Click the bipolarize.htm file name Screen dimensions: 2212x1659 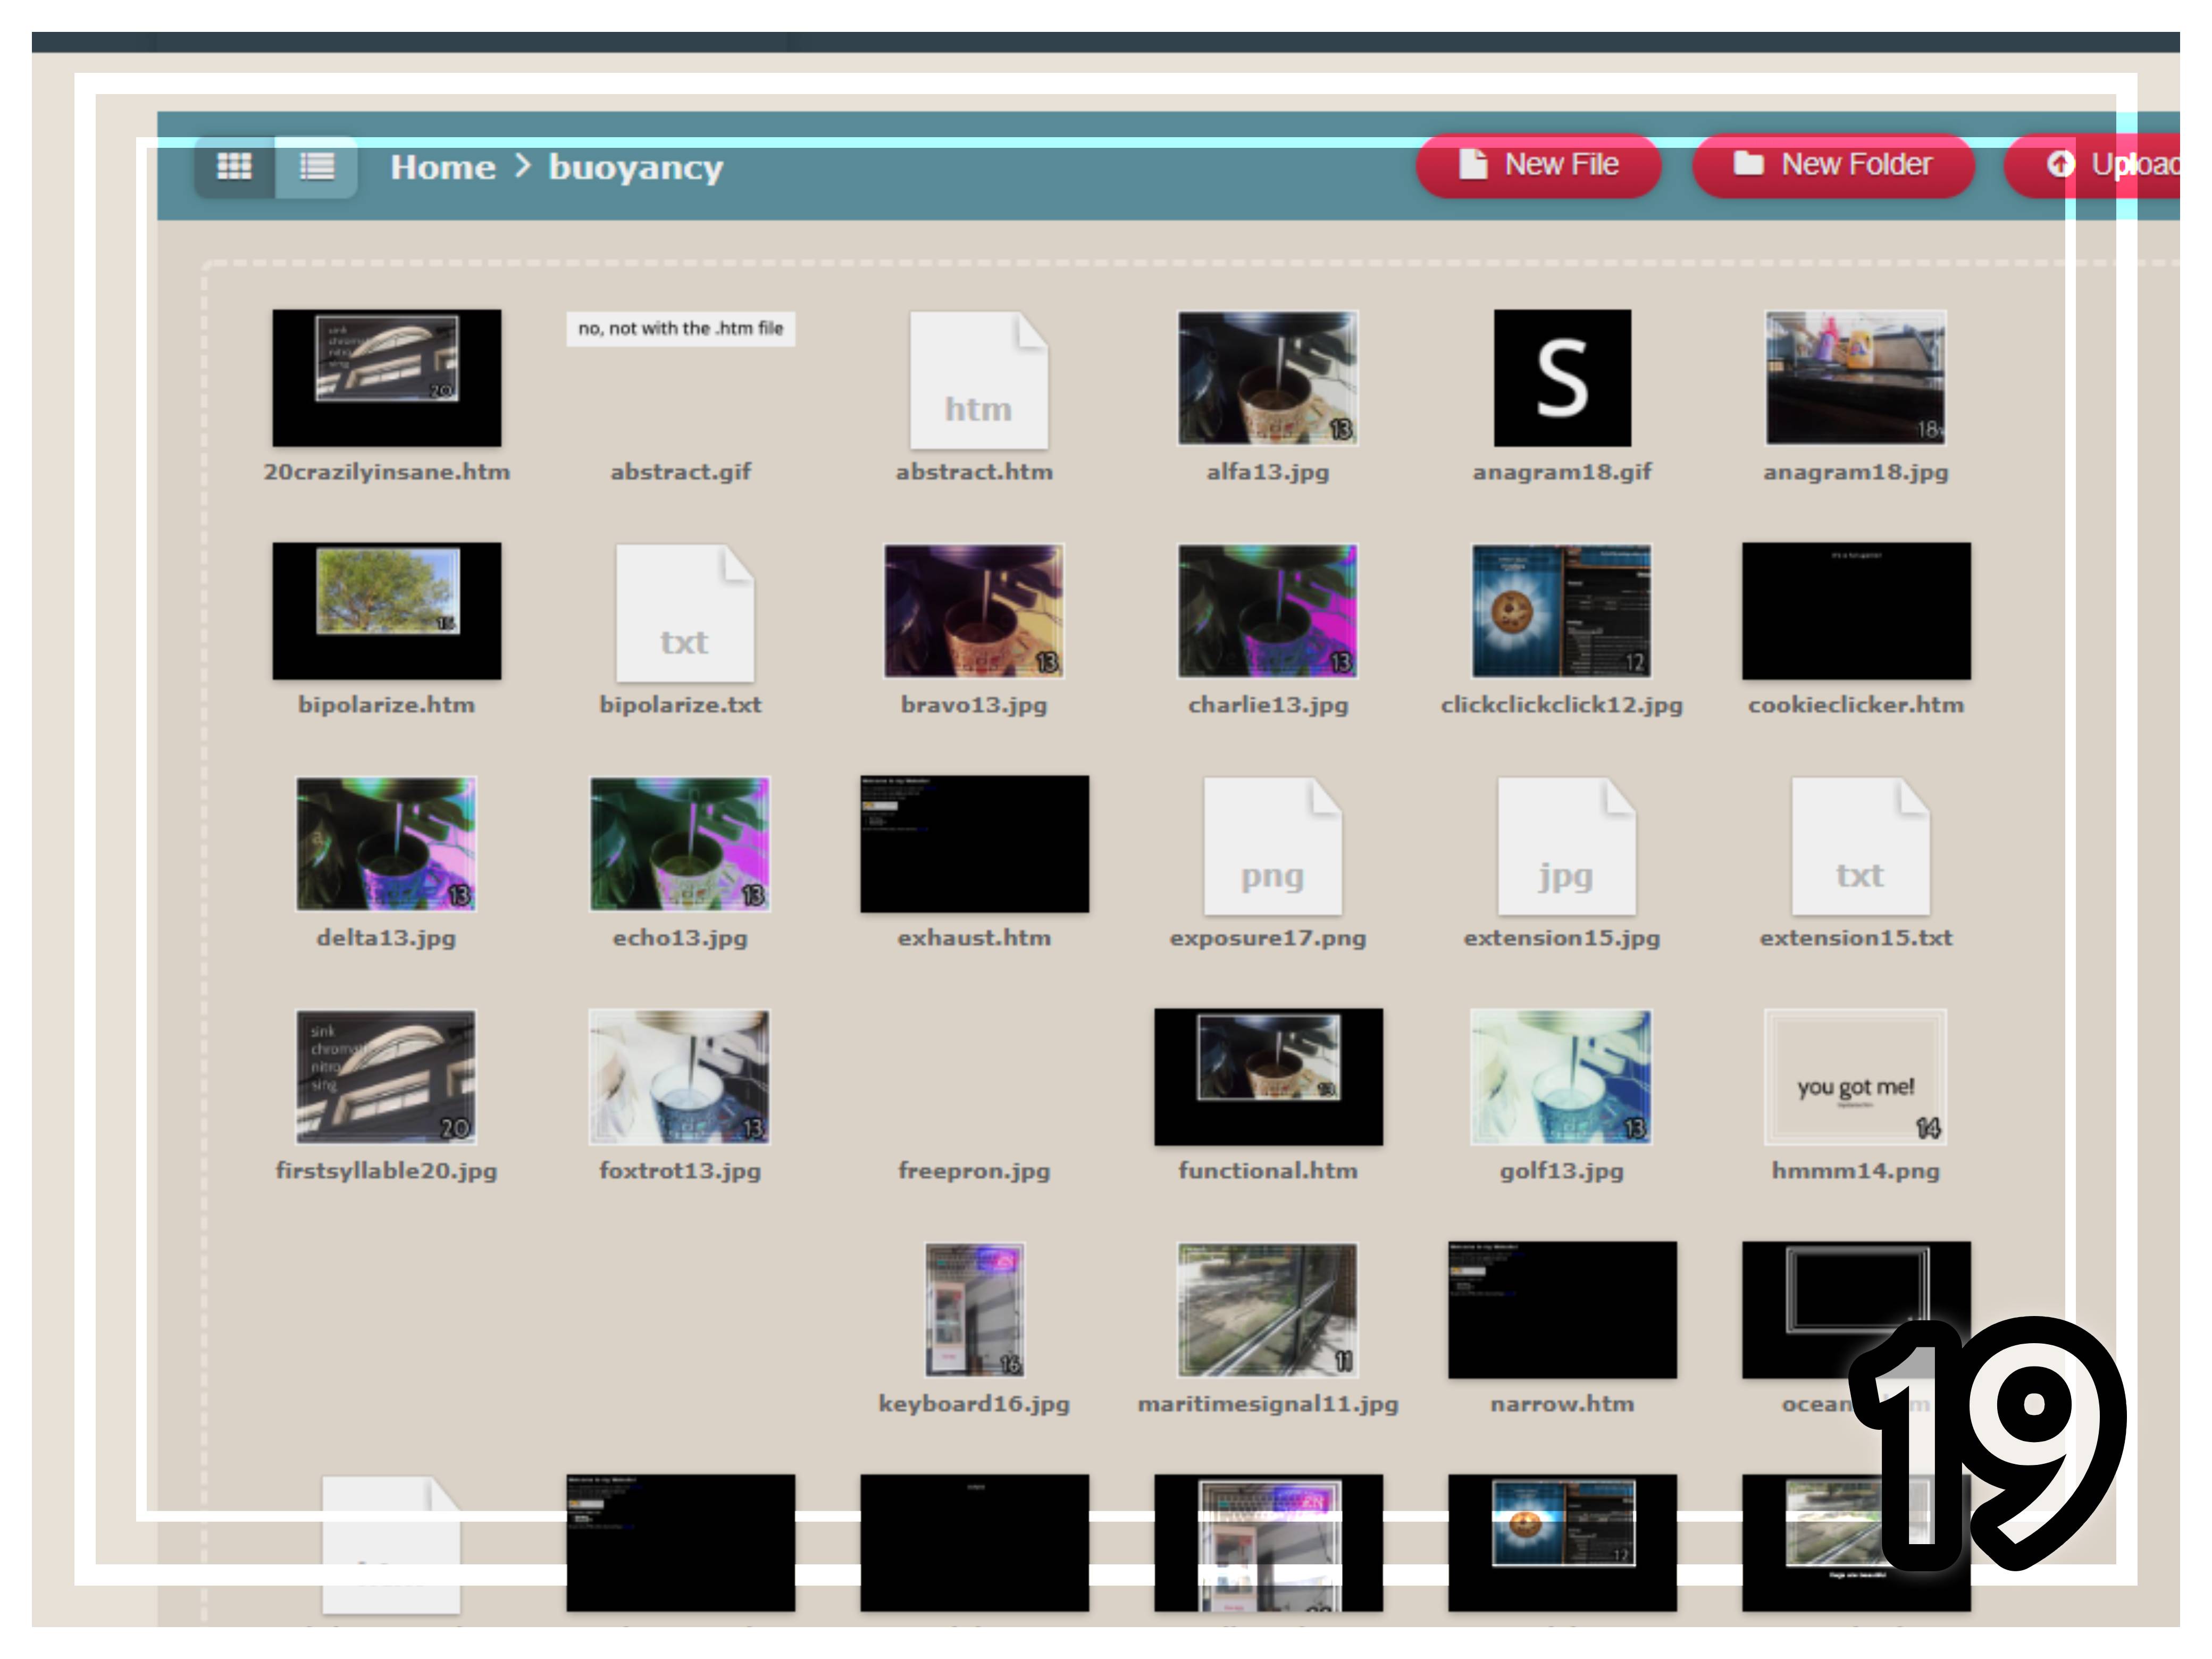386,705
